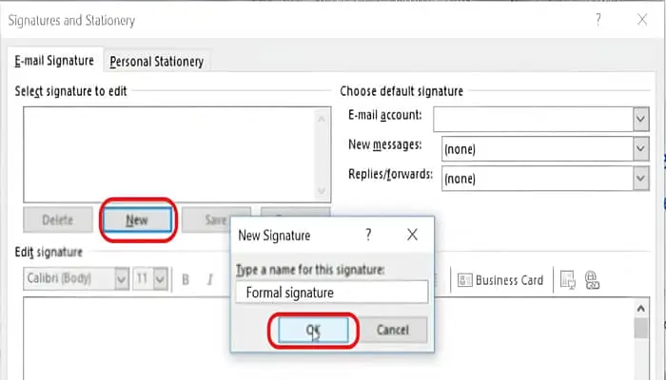The height and width of the screenshot is (380, 666).
Task: Expand the New messages dropdown
Action: [x=640, y=149]
